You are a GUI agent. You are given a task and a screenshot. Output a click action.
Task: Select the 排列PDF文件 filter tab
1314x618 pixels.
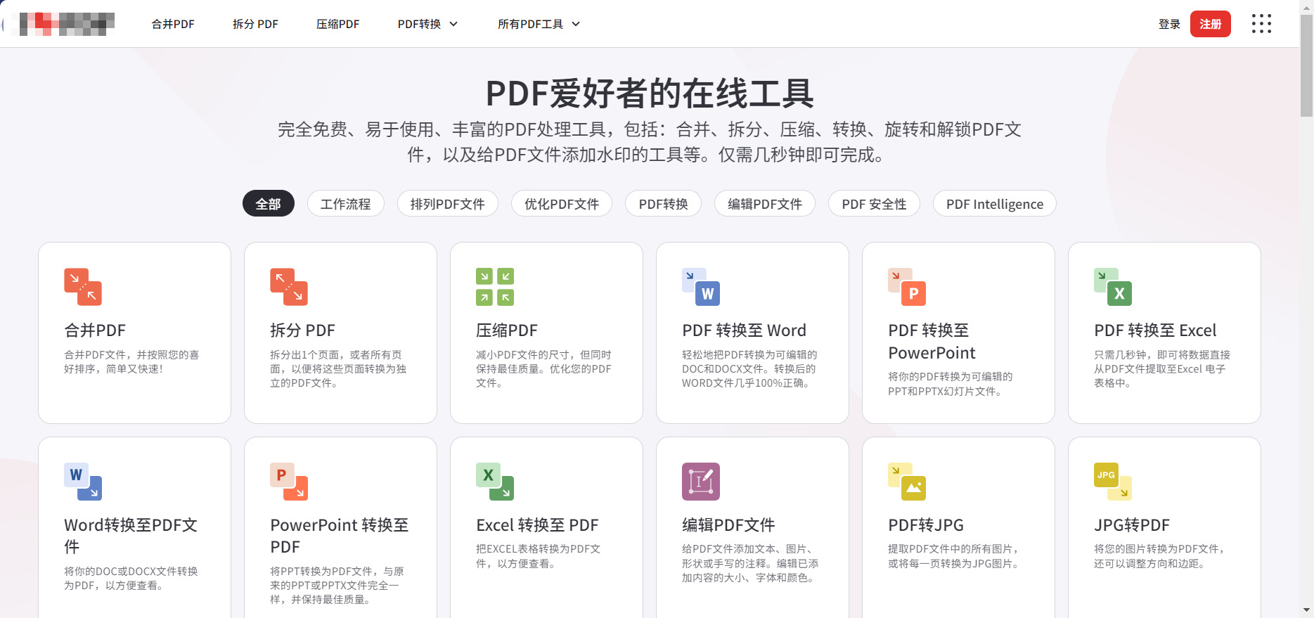[448, 204]
